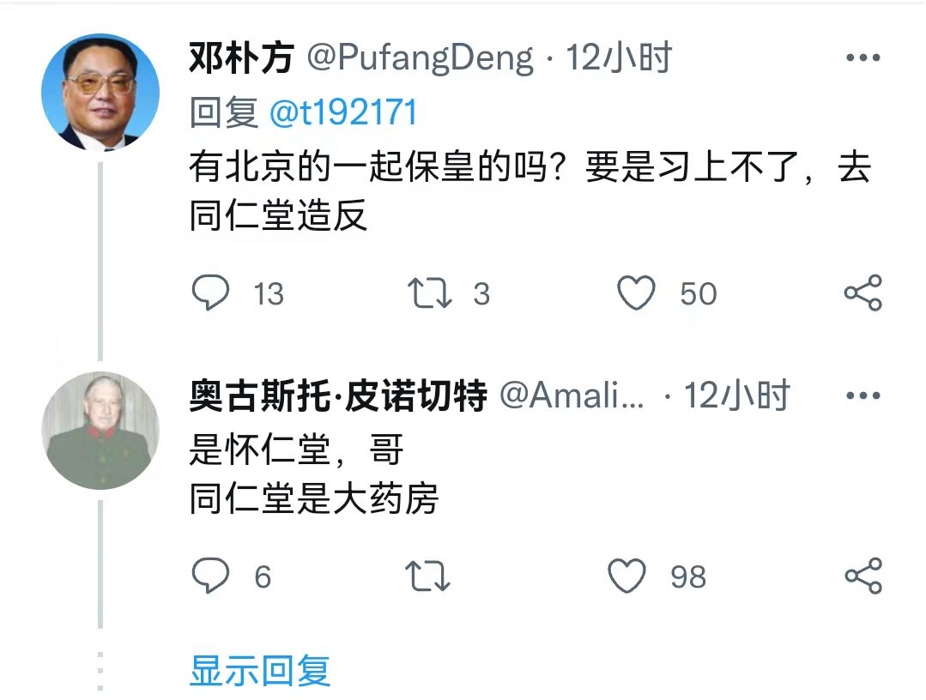Viewport: 926px width, 700px height.
Task: Click the @PufangDeng handle
Action: 421,58
